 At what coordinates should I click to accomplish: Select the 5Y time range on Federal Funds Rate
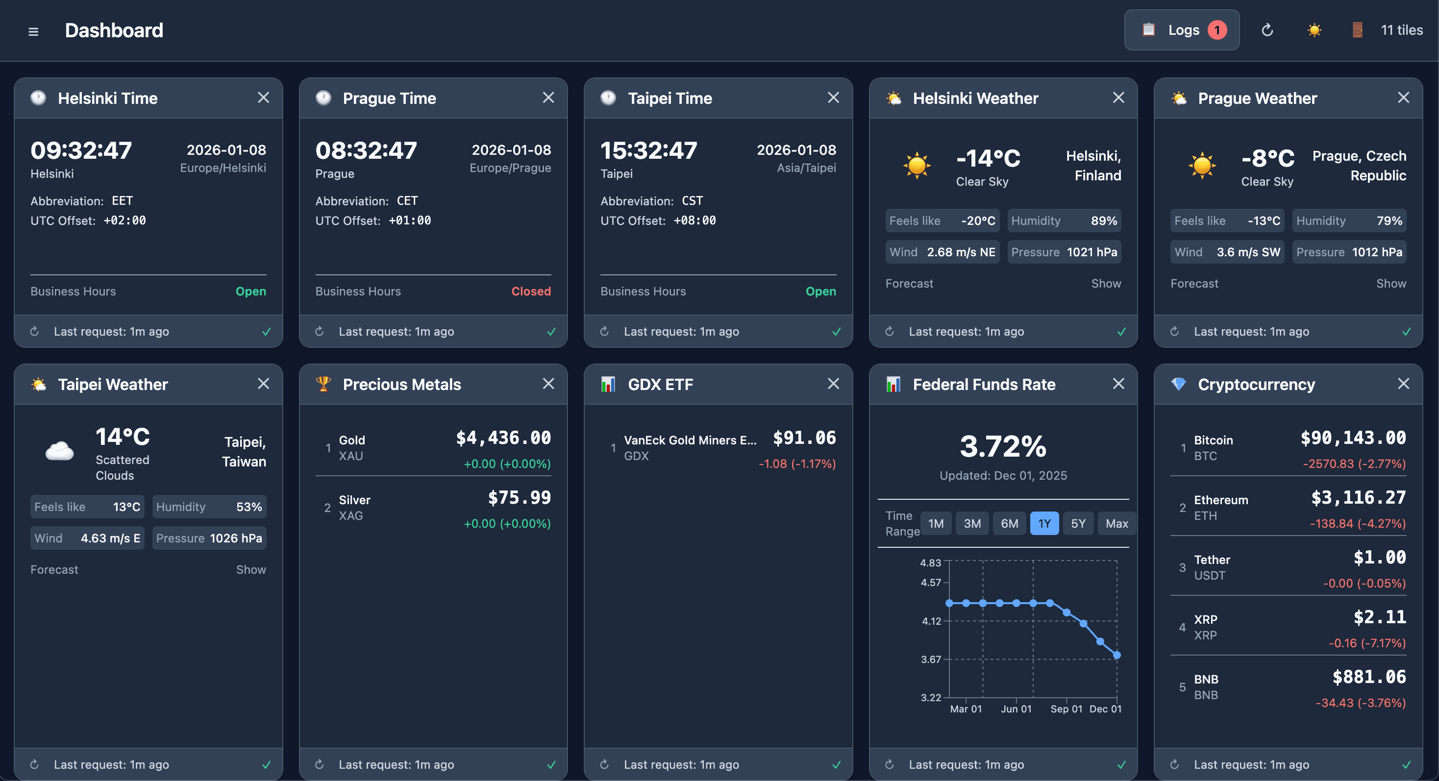pyautogui.click(x=1078, y=523)
